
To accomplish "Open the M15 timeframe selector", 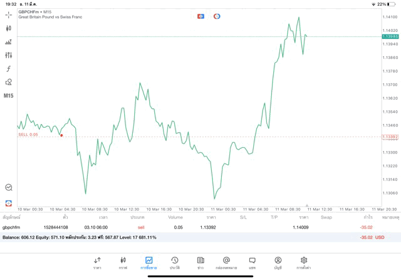I will point(9,96).
